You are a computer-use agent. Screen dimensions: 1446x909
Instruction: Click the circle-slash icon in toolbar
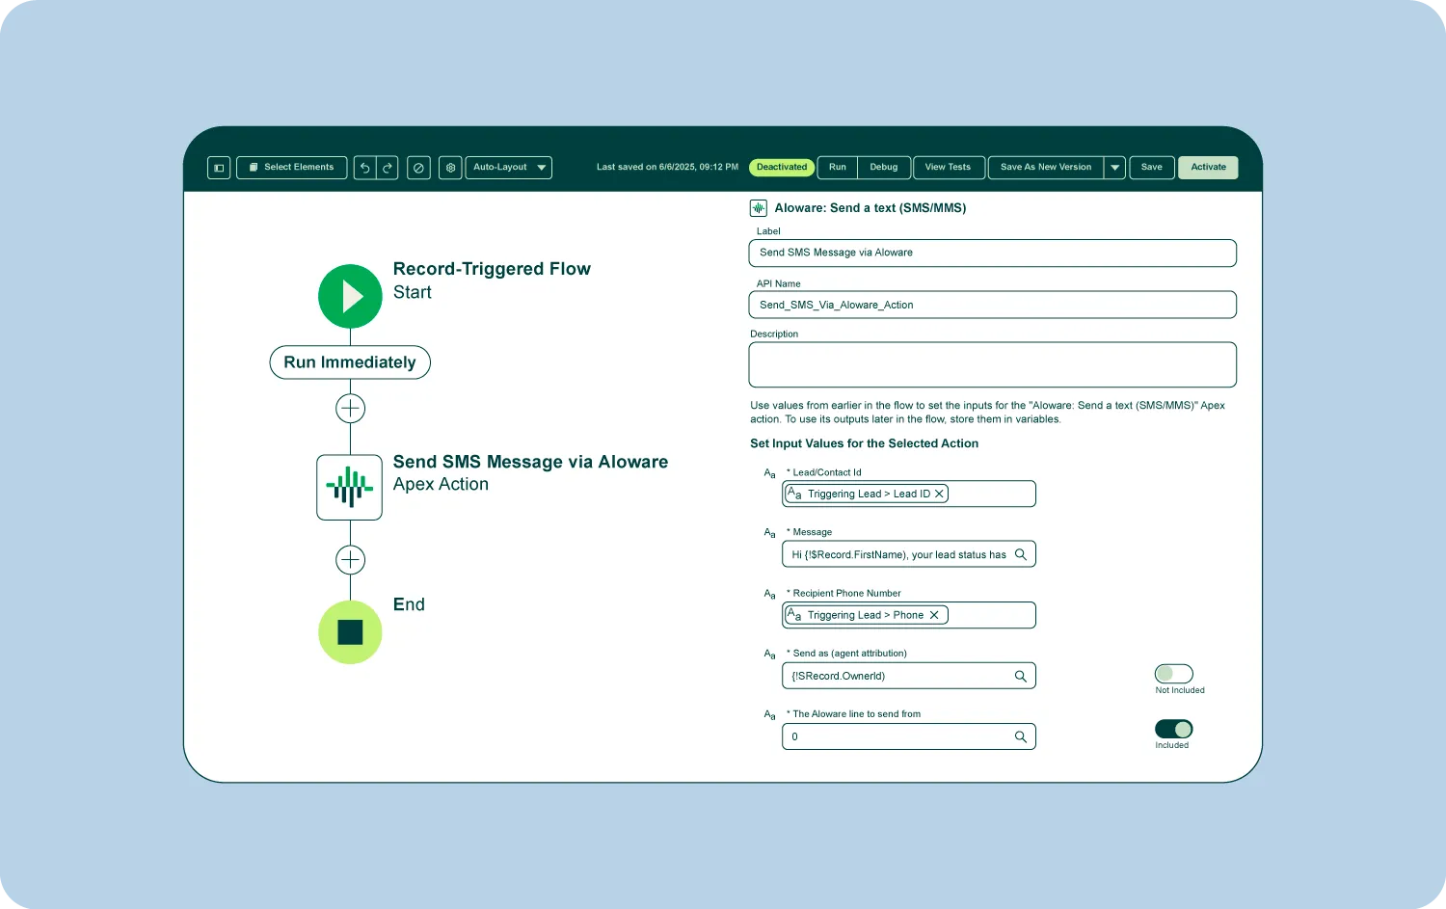click(x=418, y=168)
